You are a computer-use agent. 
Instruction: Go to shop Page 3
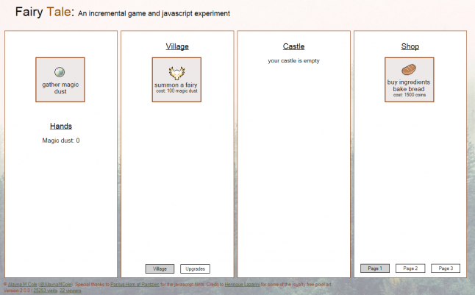[x=446, y=269]
